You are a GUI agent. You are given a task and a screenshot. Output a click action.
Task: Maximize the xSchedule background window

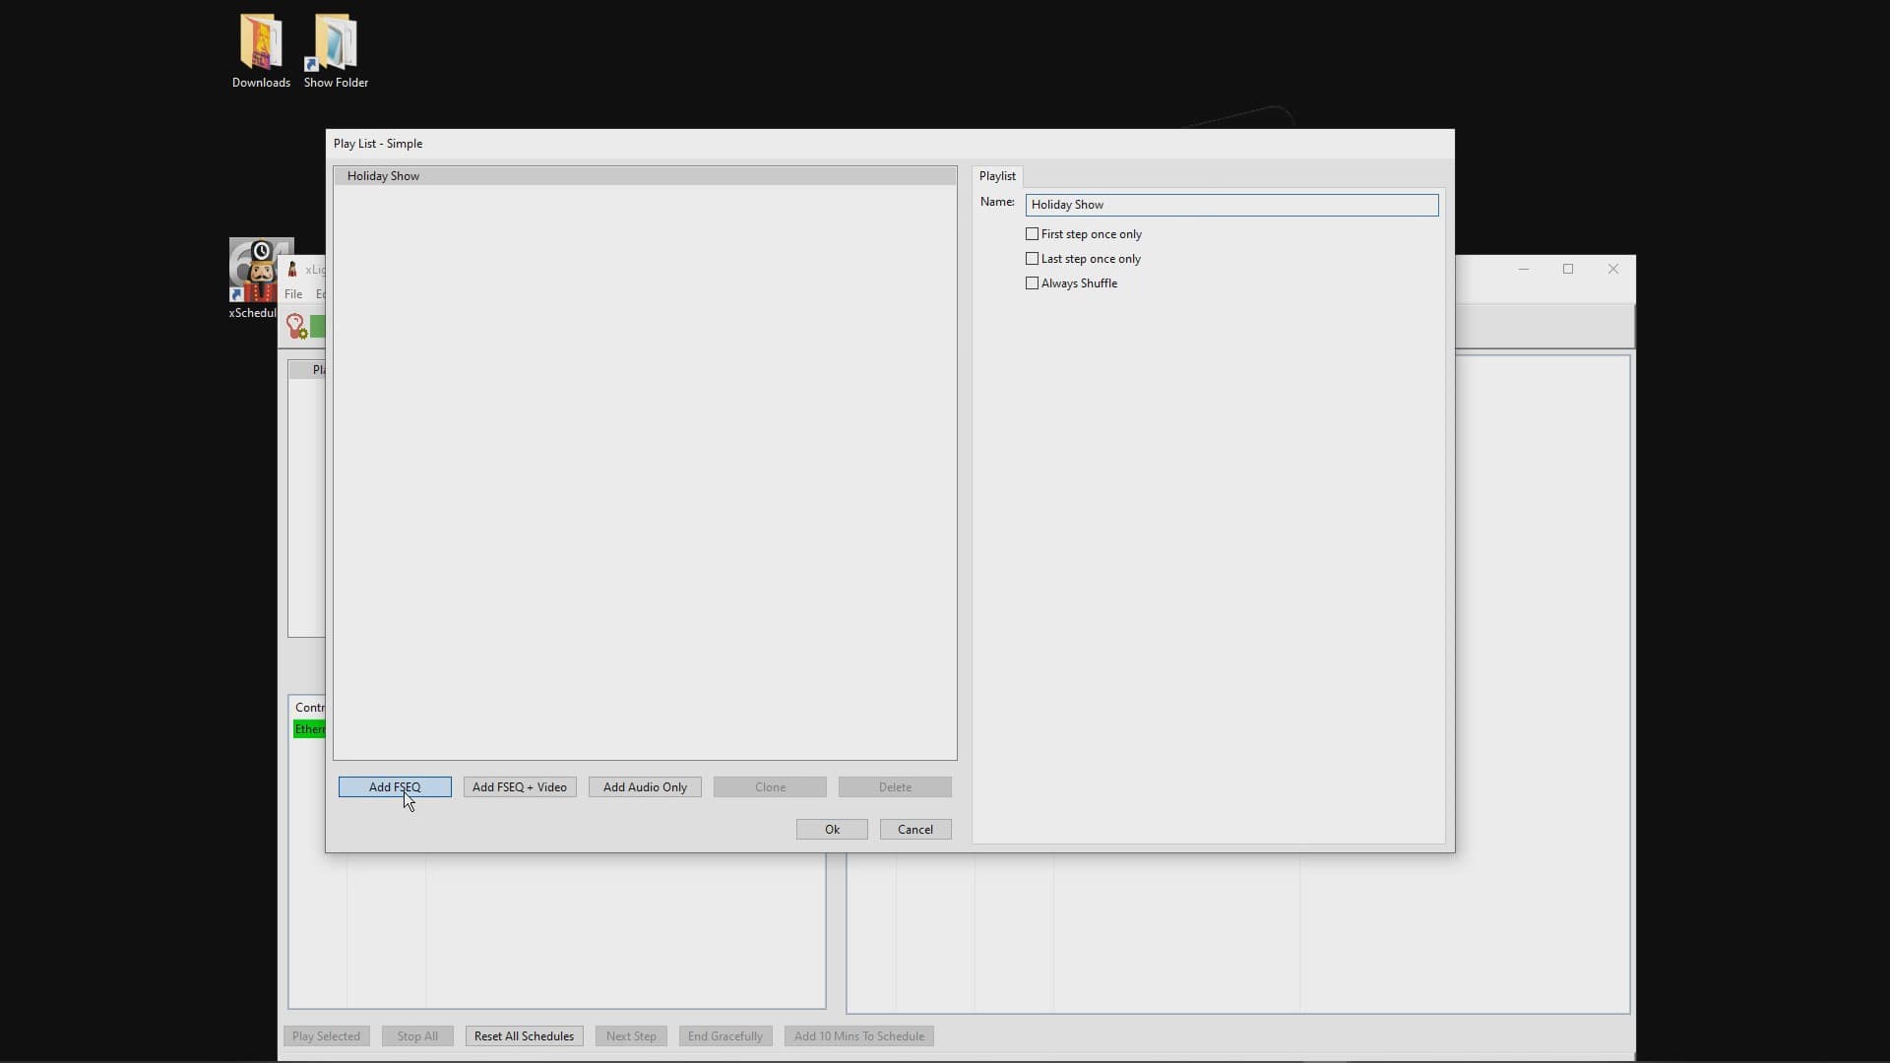(1568, 269)
